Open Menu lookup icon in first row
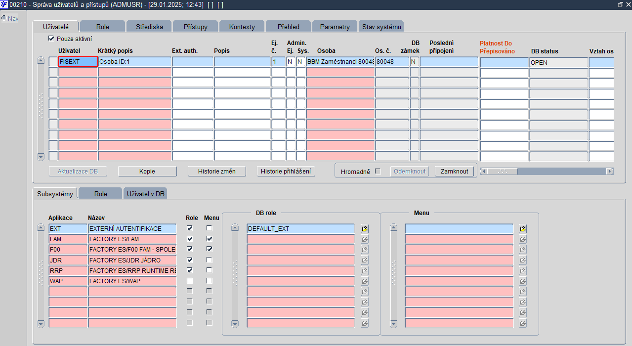Screen dimensions: 632x346 coord(523,229)
